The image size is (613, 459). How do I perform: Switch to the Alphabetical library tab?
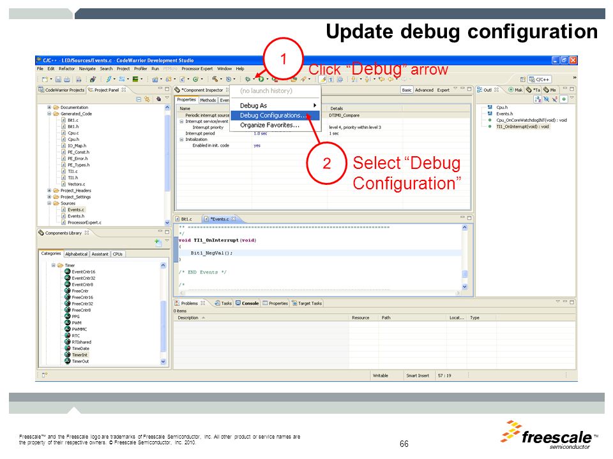point(76,254)
